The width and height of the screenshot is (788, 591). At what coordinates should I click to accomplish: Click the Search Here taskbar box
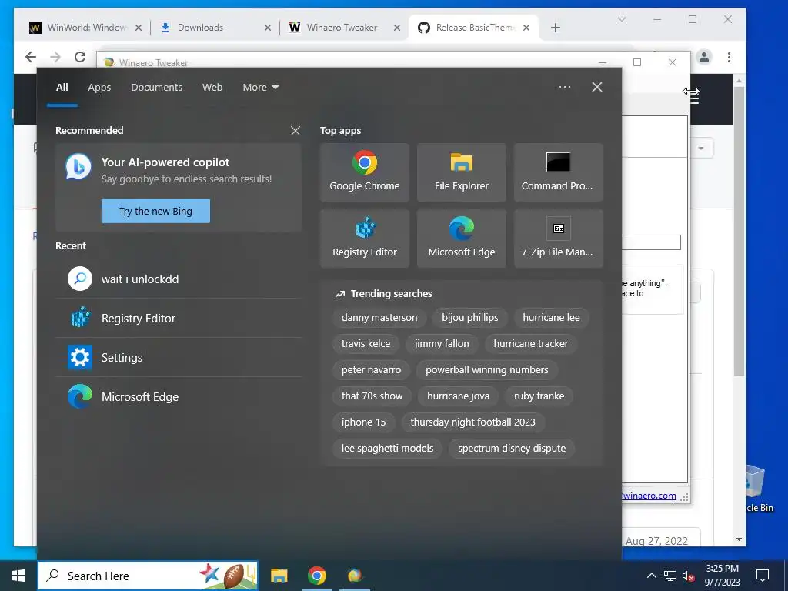(x=148, y=576)
